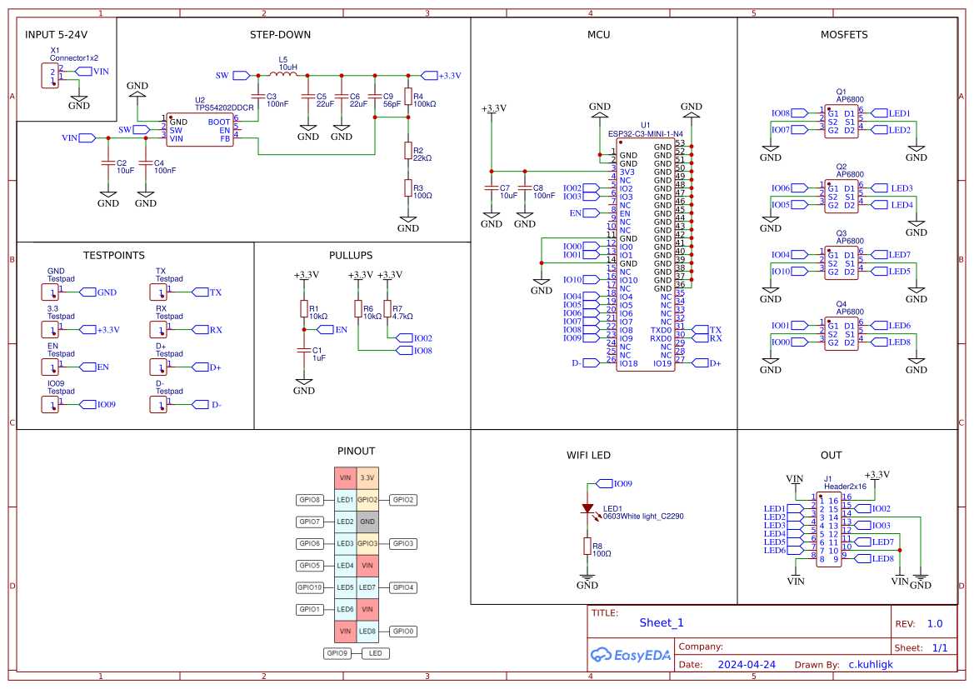Select the Q4 AP6800 MOSFET symbol

[841, 334]
